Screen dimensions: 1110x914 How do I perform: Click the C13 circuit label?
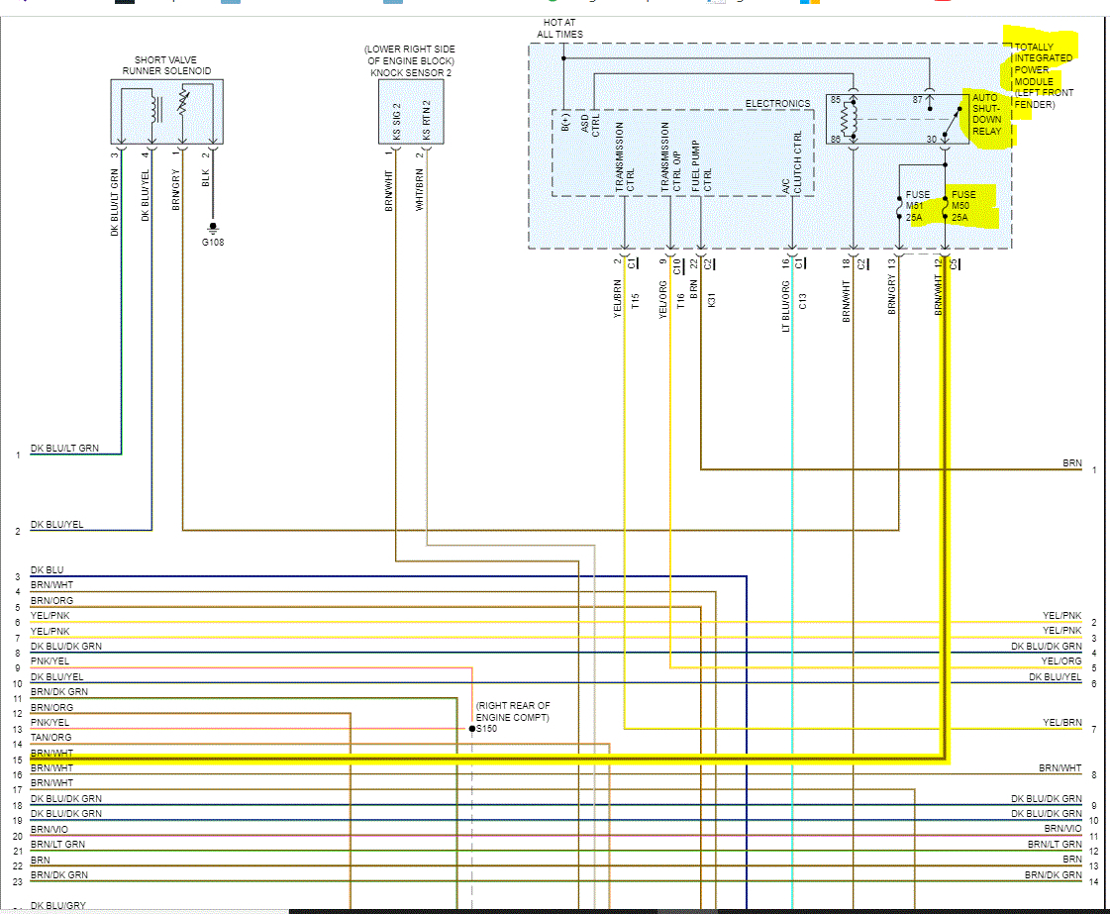pos(802,302)
